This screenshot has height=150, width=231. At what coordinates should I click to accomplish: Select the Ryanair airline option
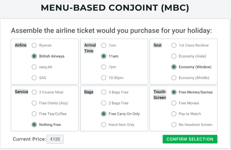tap(34, 45)
